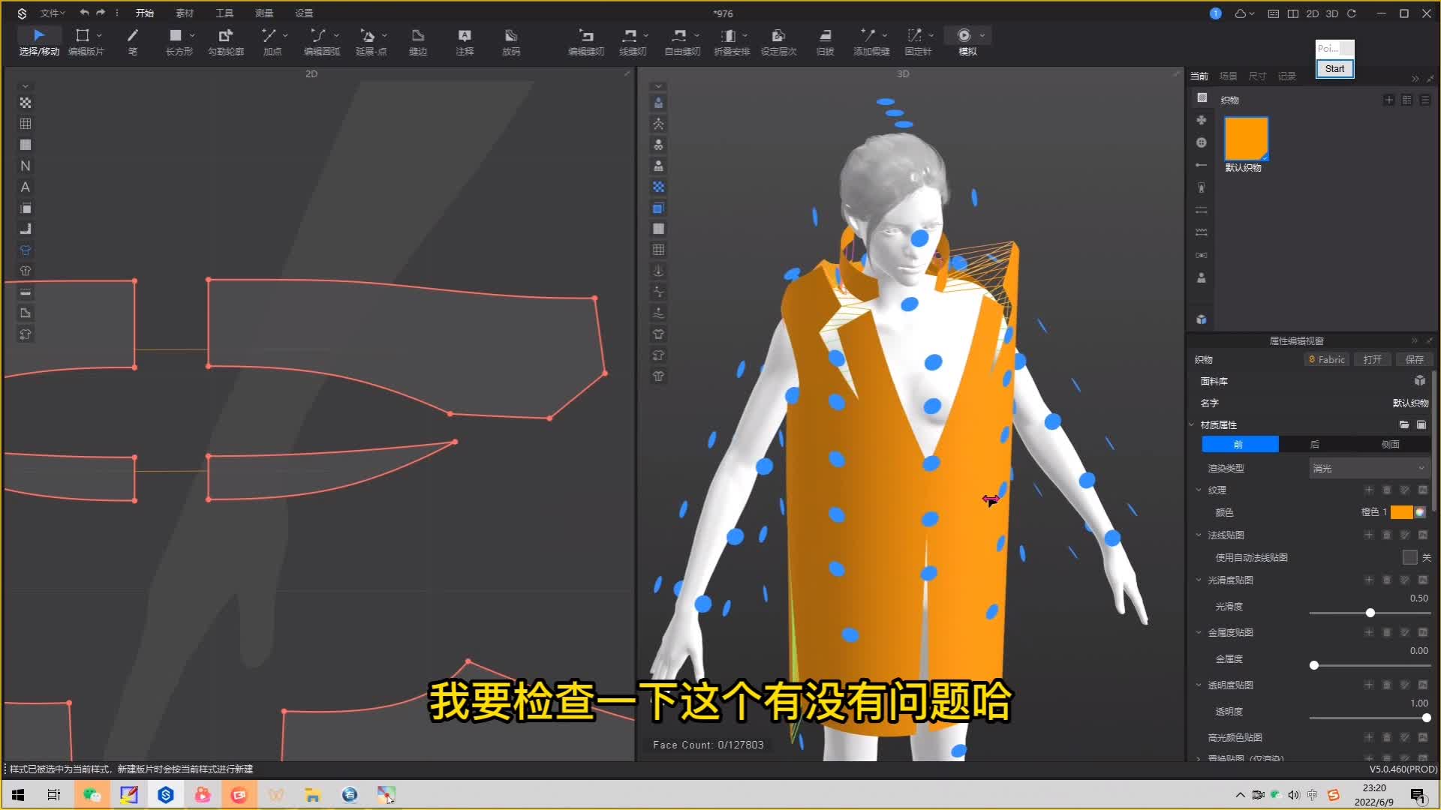Activate the 编辑版片 edit pattern tool
1441x810 pixels.
click(86, 42)
